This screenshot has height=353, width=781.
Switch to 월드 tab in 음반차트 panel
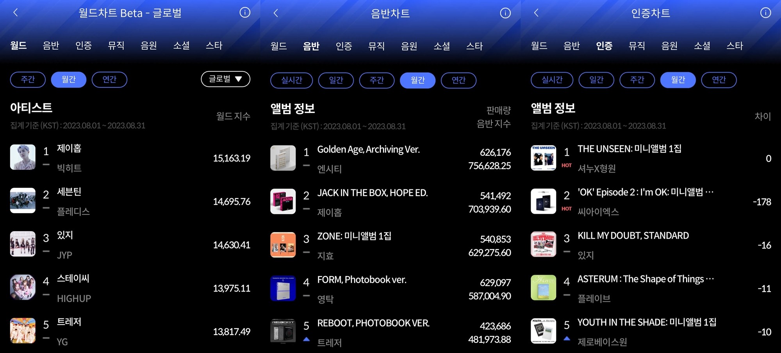(279, 46)
